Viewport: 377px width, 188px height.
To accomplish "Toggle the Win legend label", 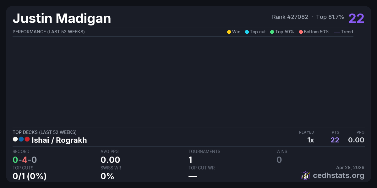I will coord(236,32).
